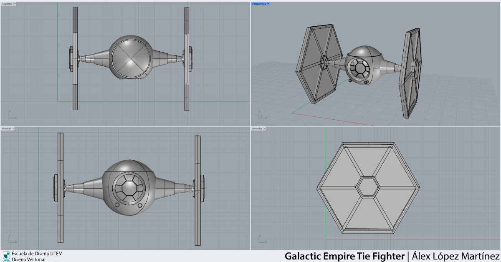Screen dimensions: 501x262
Task: Click the UTEM shield logo
Action: click(6, 256)
